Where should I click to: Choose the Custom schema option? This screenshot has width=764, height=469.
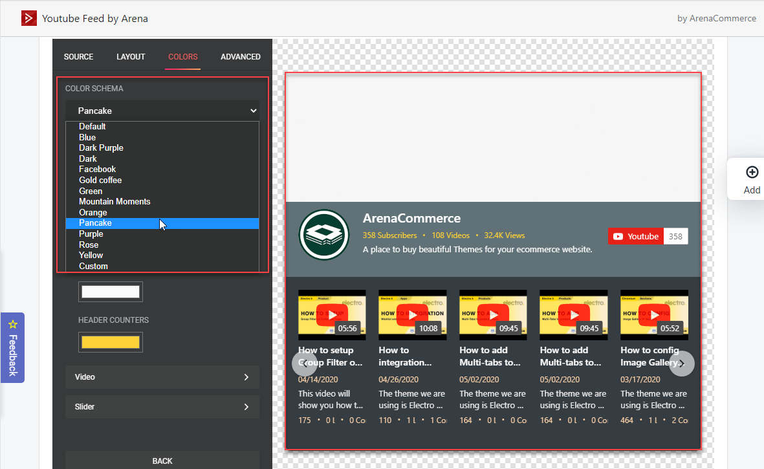pyautogui.click(x=162, y=266)
